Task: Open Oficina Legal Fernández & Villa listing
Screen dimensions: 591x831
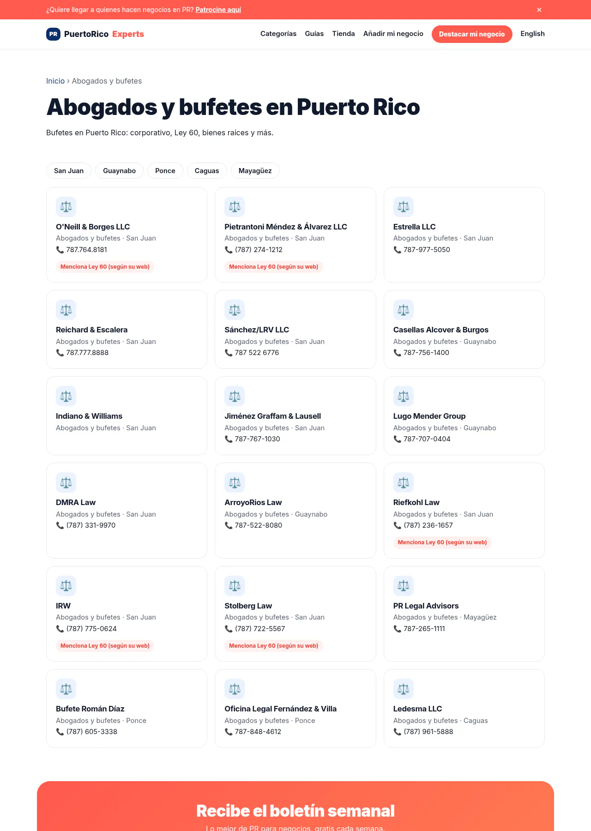Action: tap(281, 709)
